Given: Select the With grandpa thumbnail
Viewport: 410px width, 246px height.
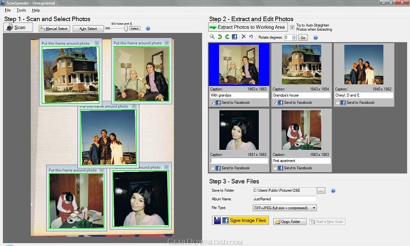Looking at the screenshot, I should 239,64.
